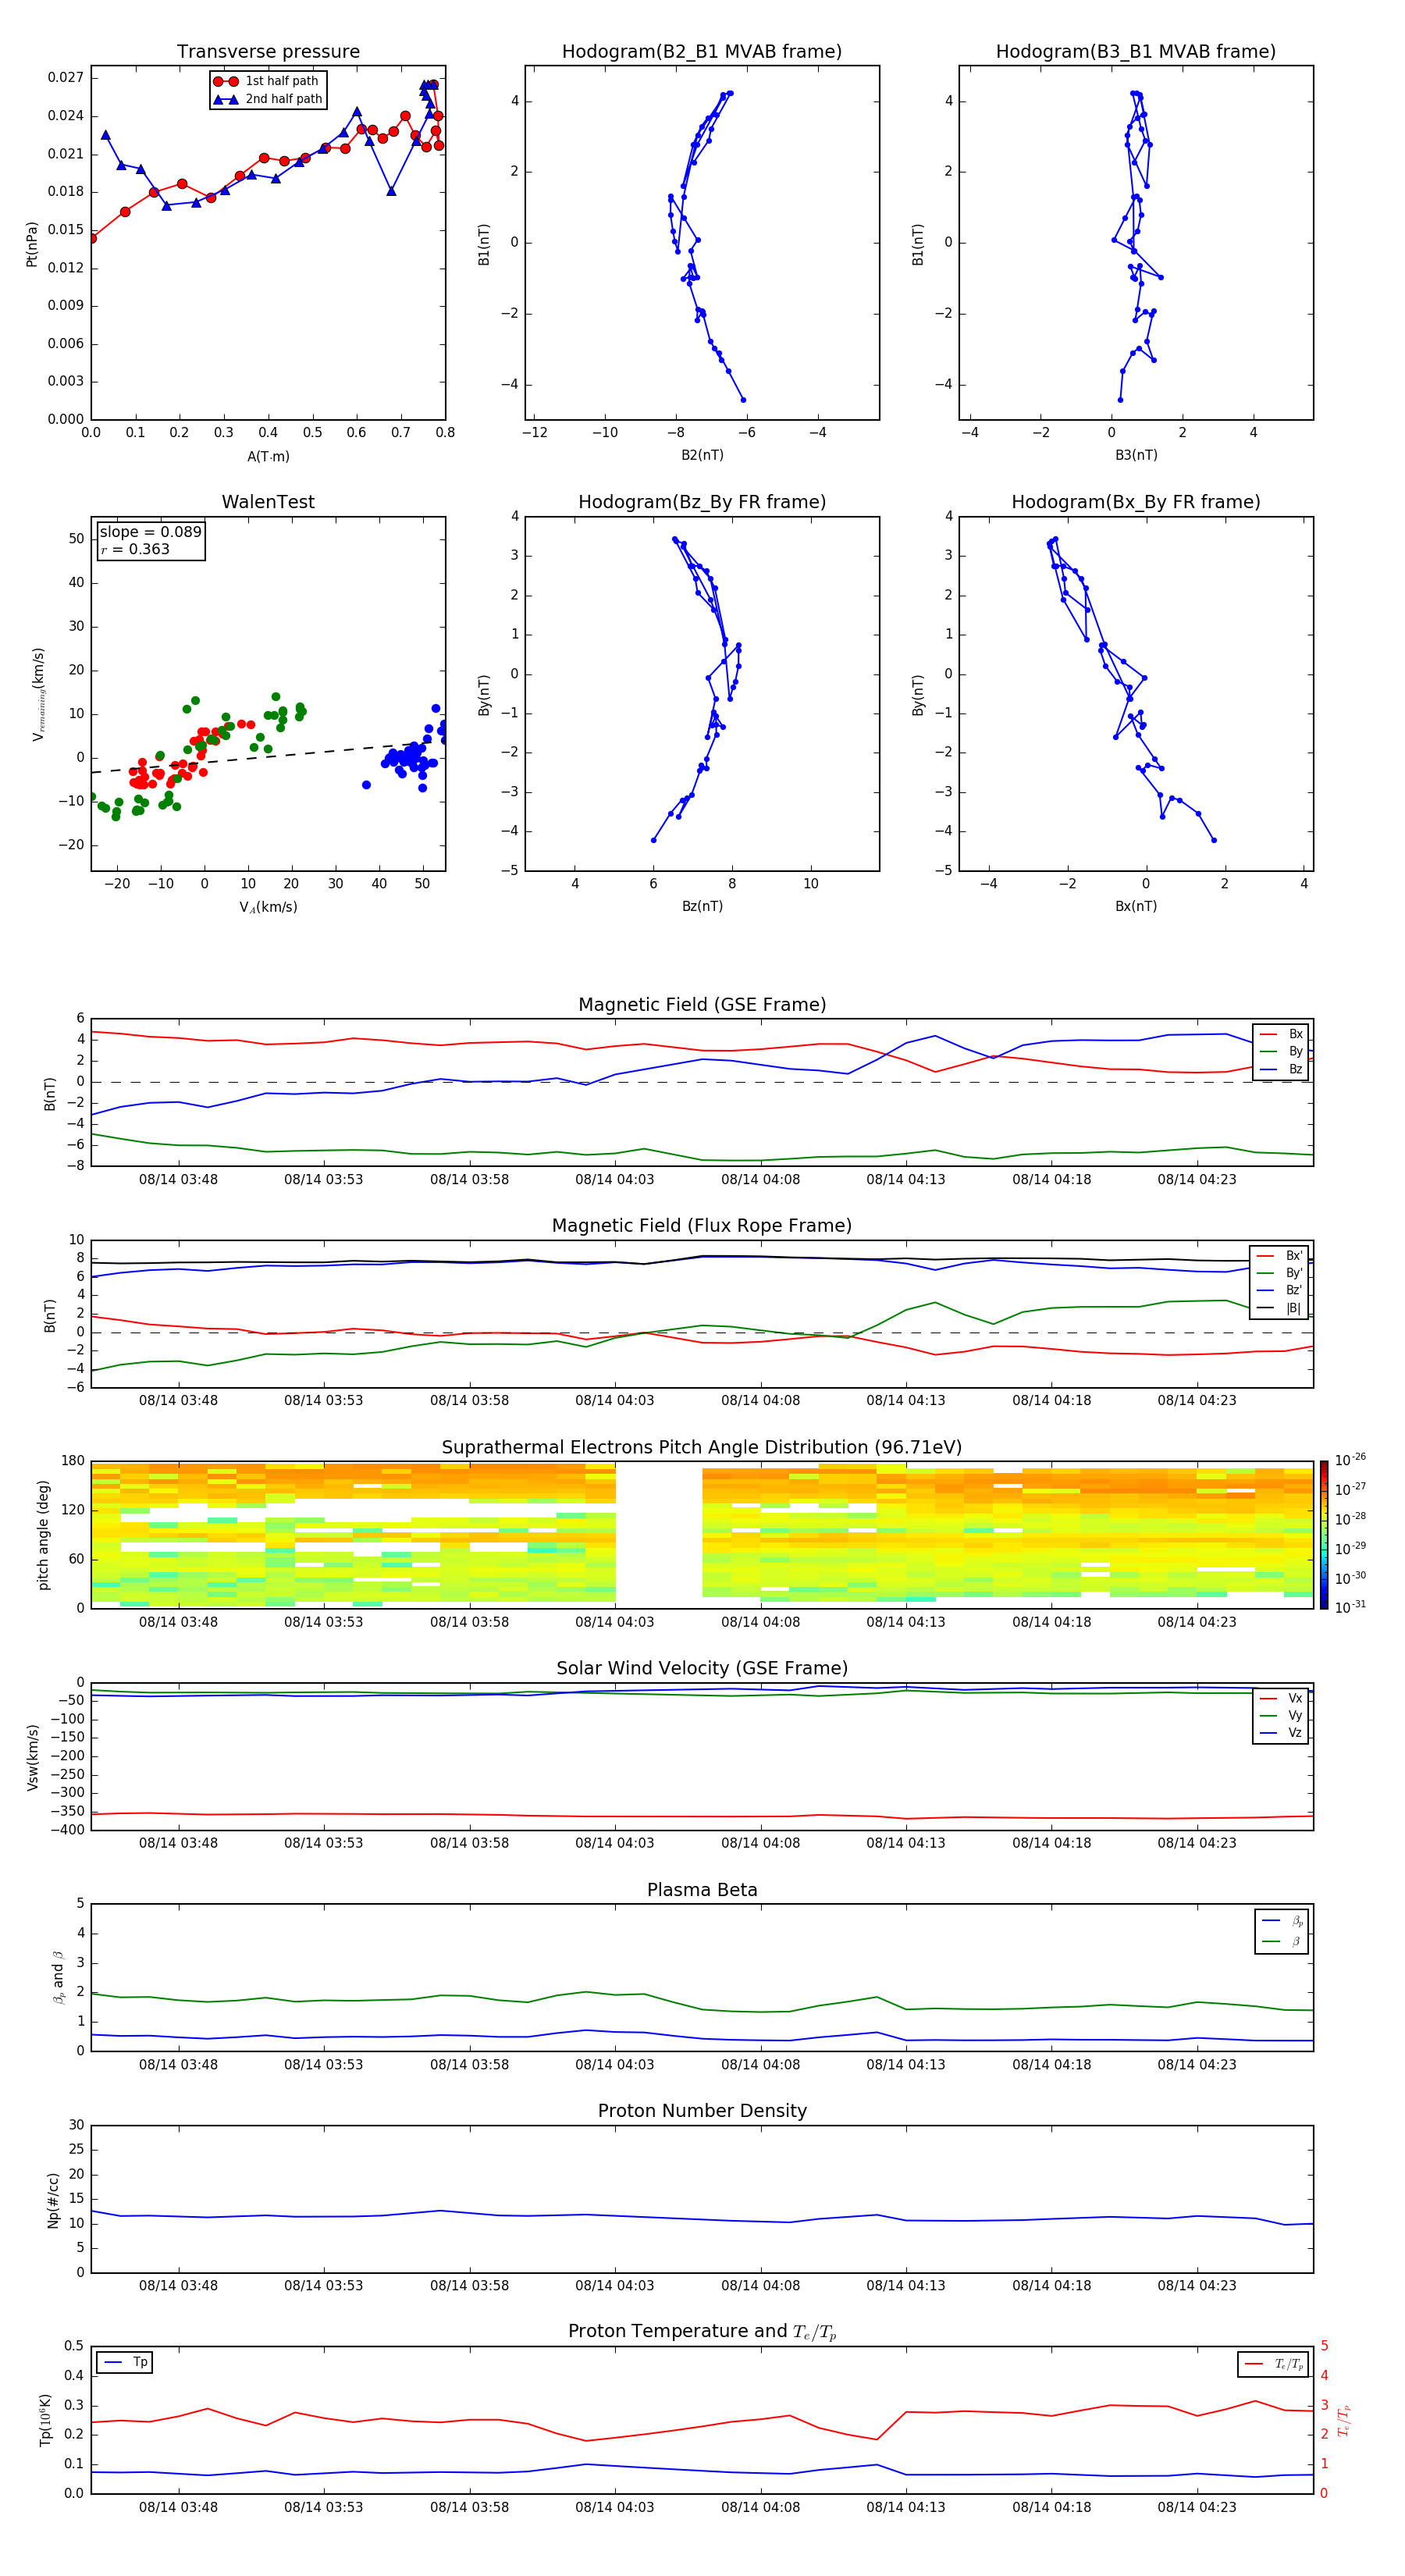Image resolution: width=1405 pixels, height=2576 pixels.
Task: Click 'Solar Wind Velocity (GSE Frame)' title
Action: [x=702, y=1669]
